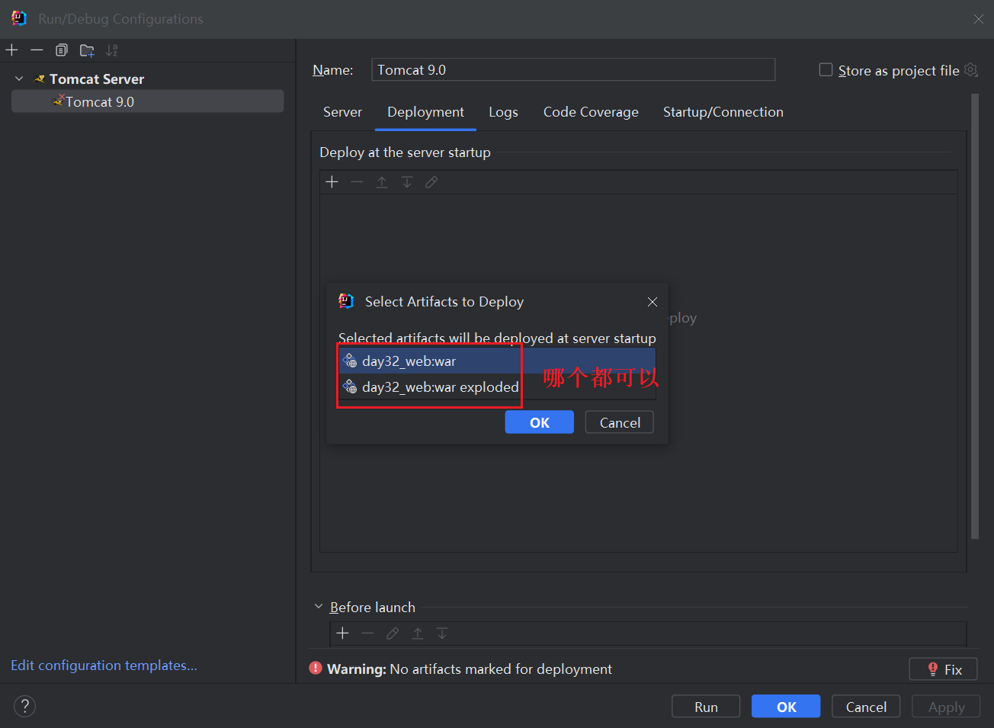Choose day32_web:war artifact
Viewport: 994px width, 728px height.
pyautogui.click(x=497, y=361)
